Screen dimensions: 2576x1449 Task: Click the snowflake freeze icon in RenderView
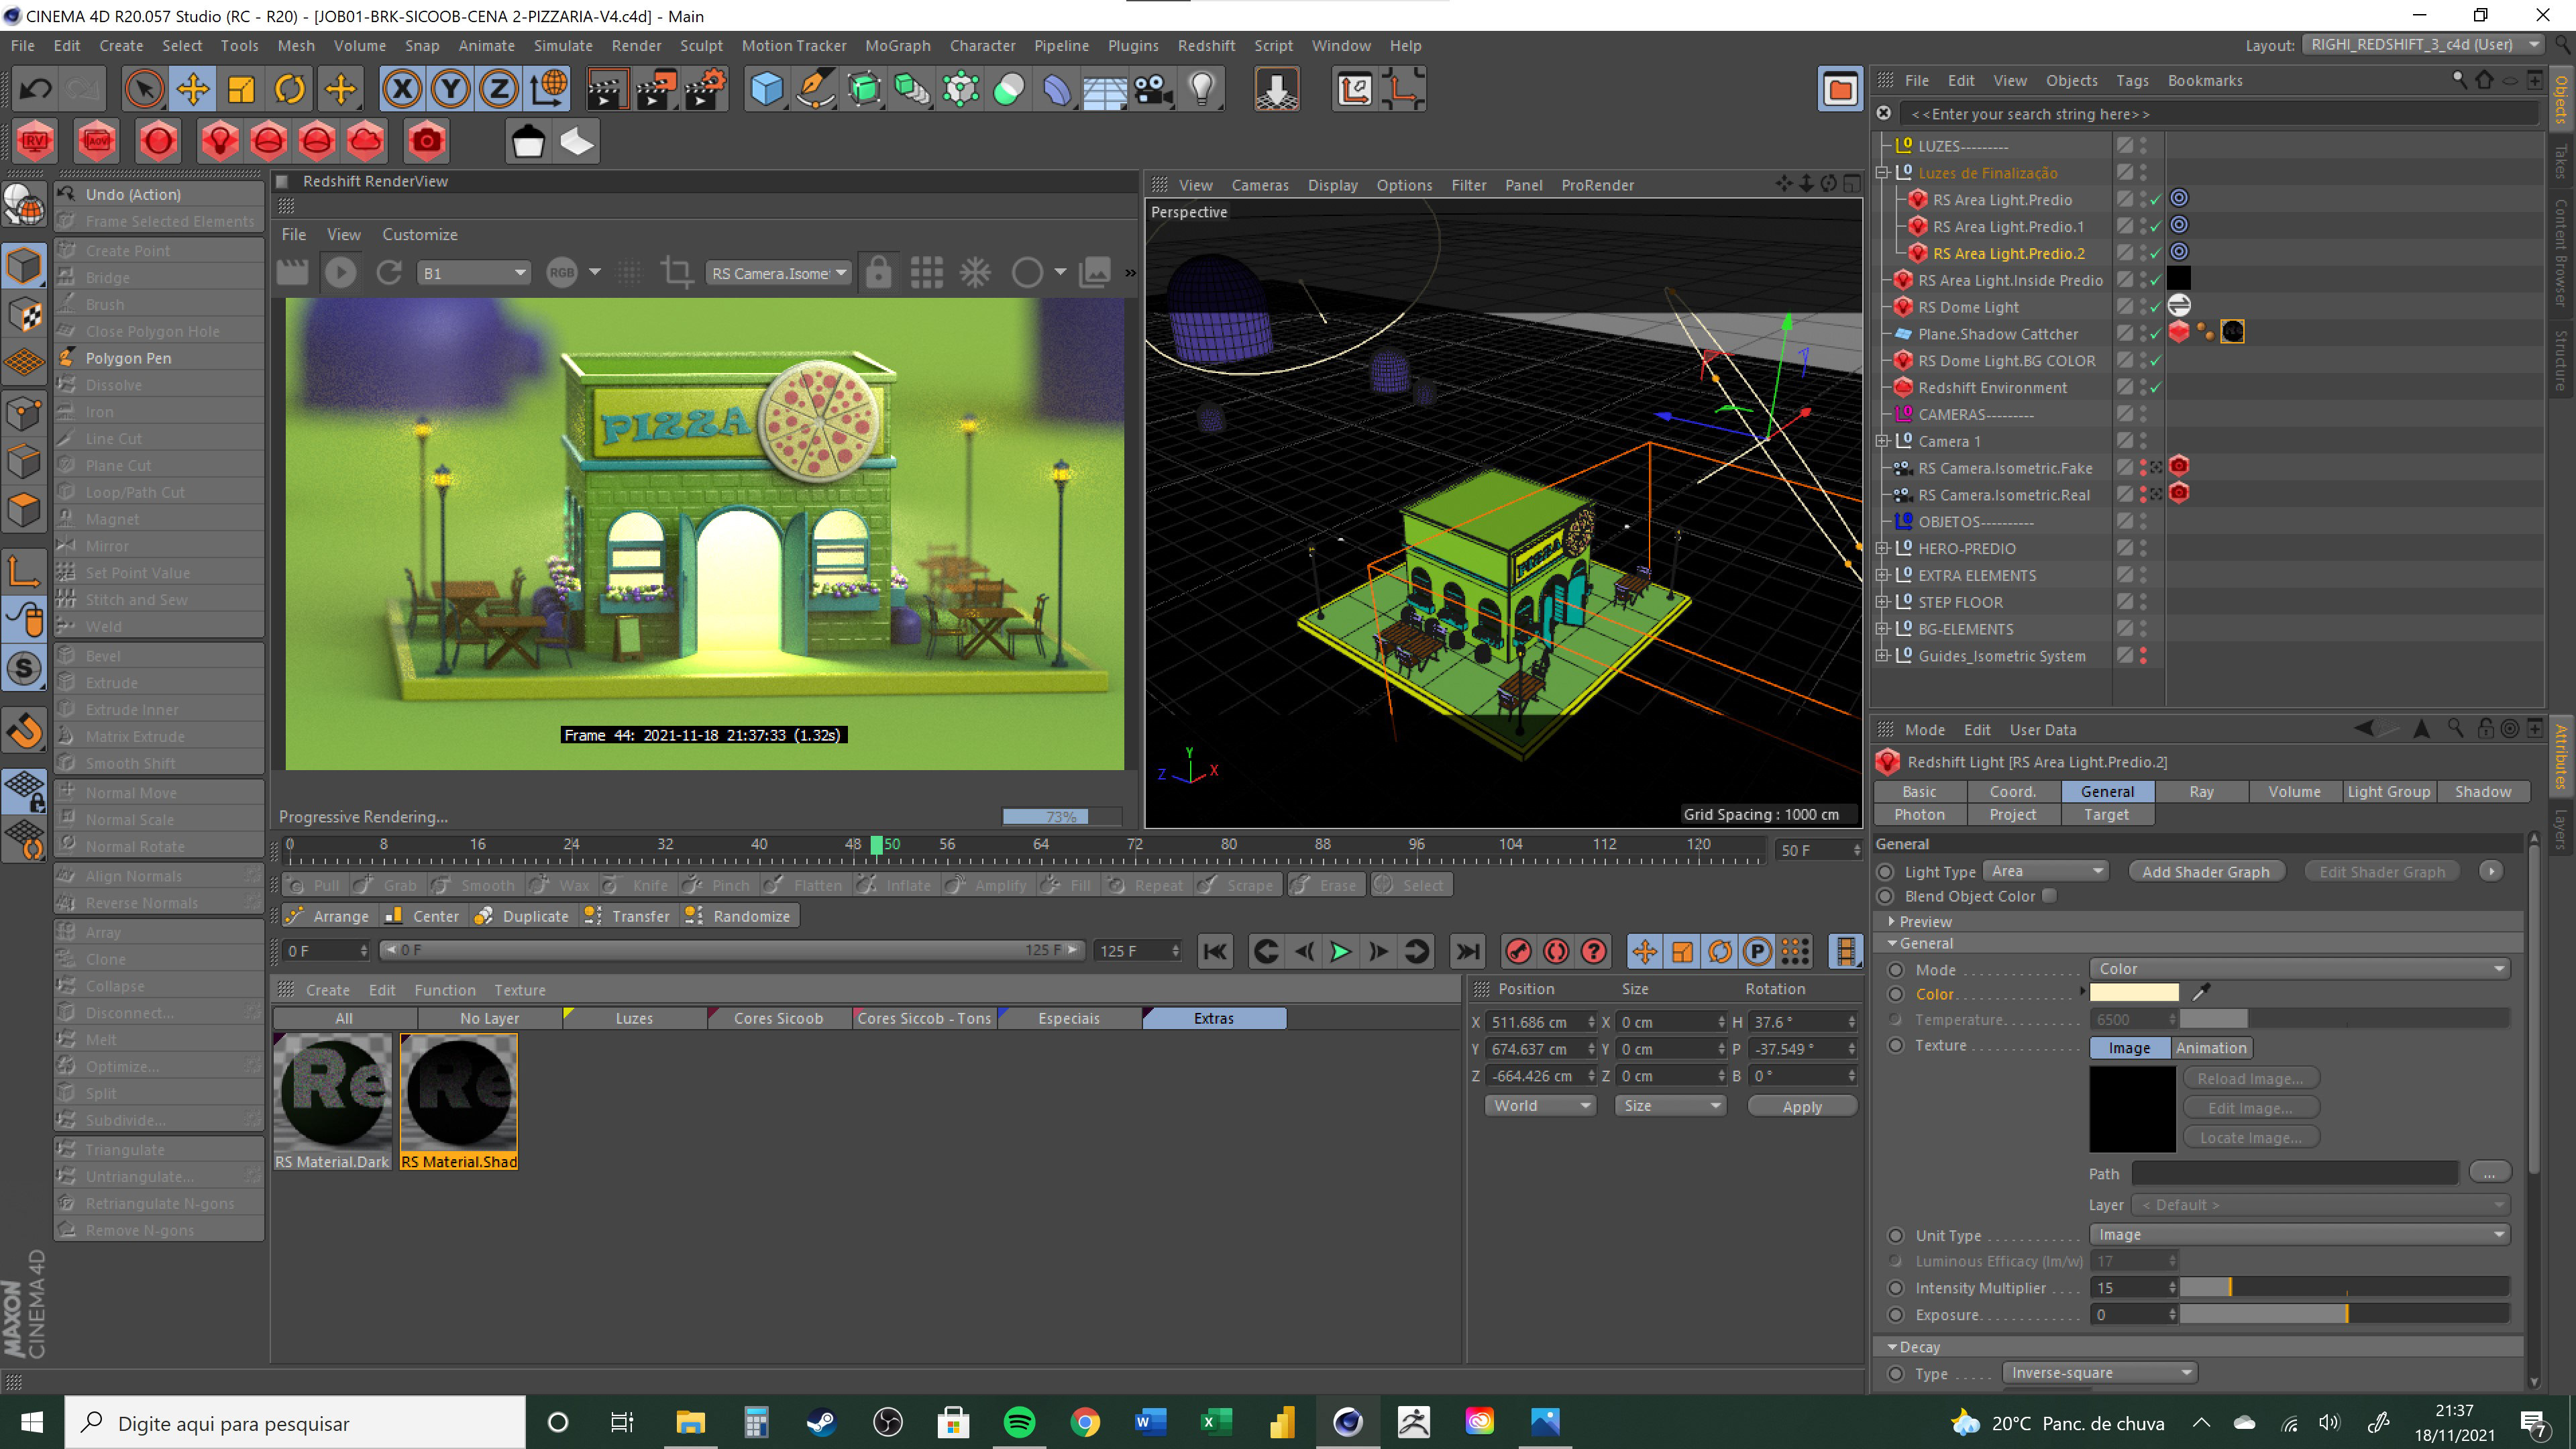coord(975,273)
